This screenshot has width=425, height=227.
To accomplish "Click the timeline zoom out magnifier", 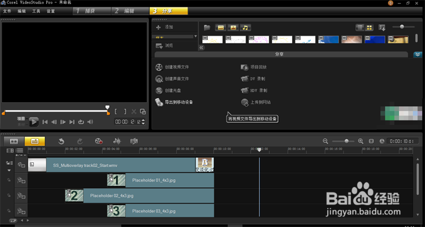I will (325, 141).
